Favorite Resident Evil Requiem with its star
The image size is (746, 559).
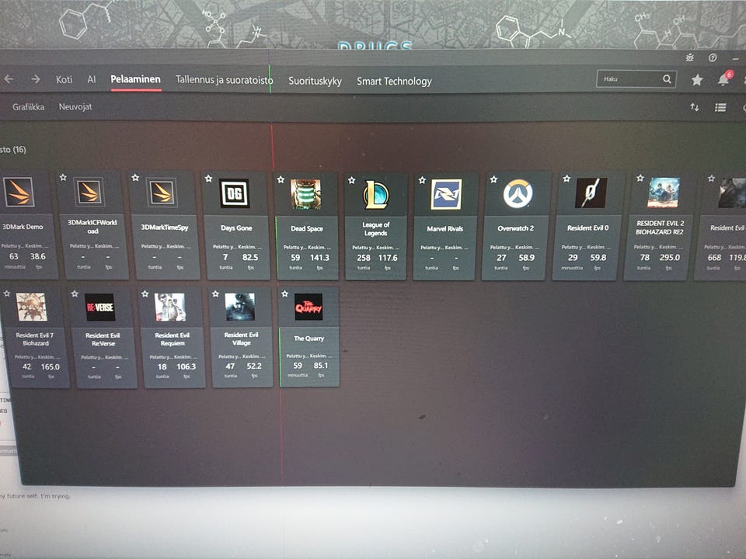coord(145,293)
